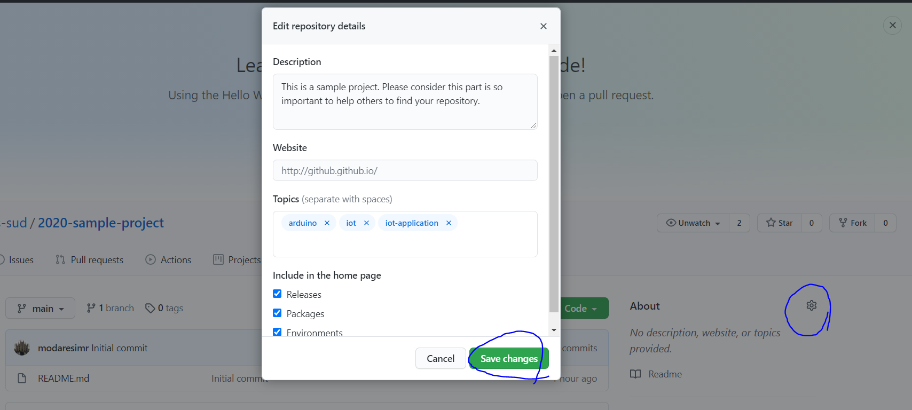Click the arduino topic label
Viewport: 912px width, 410px height.
pyautogui.click(x=303, y=223)
